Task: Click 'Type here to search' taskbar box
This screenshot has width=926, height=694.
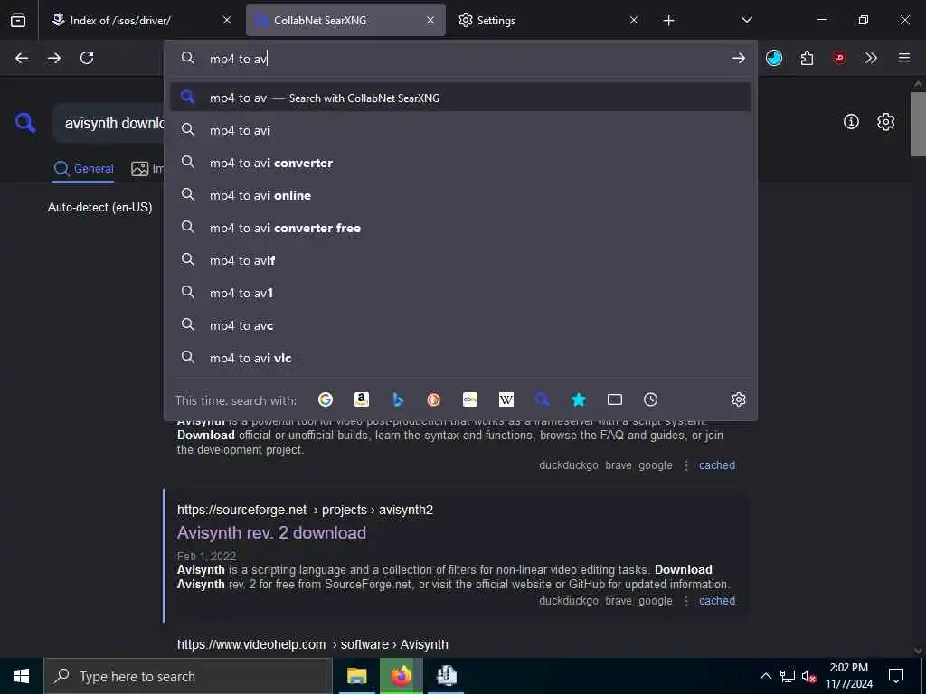Action: pyautogui.click(x=188, y=676)
